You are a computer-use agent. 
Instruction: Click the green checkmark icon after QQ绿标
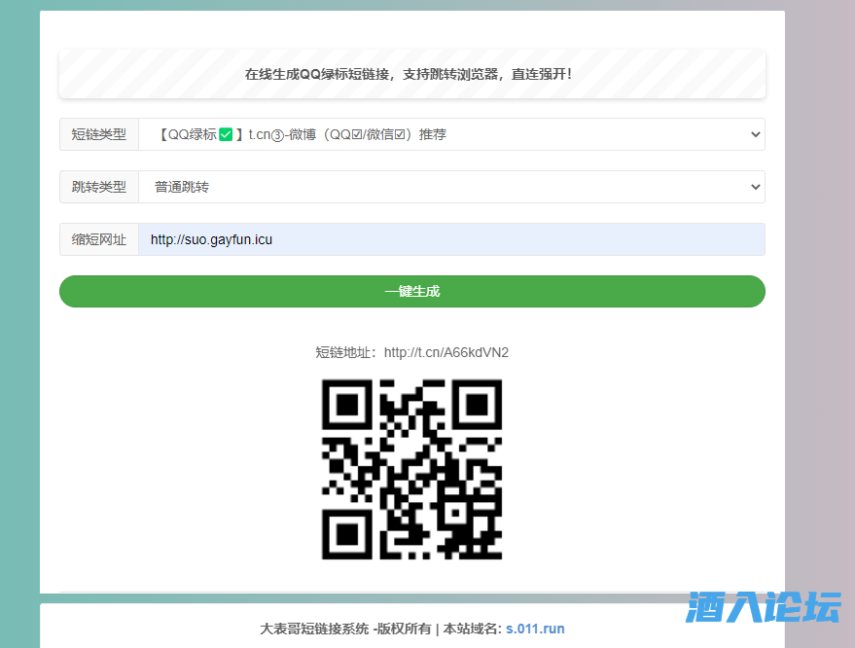(x=226, y=134)
